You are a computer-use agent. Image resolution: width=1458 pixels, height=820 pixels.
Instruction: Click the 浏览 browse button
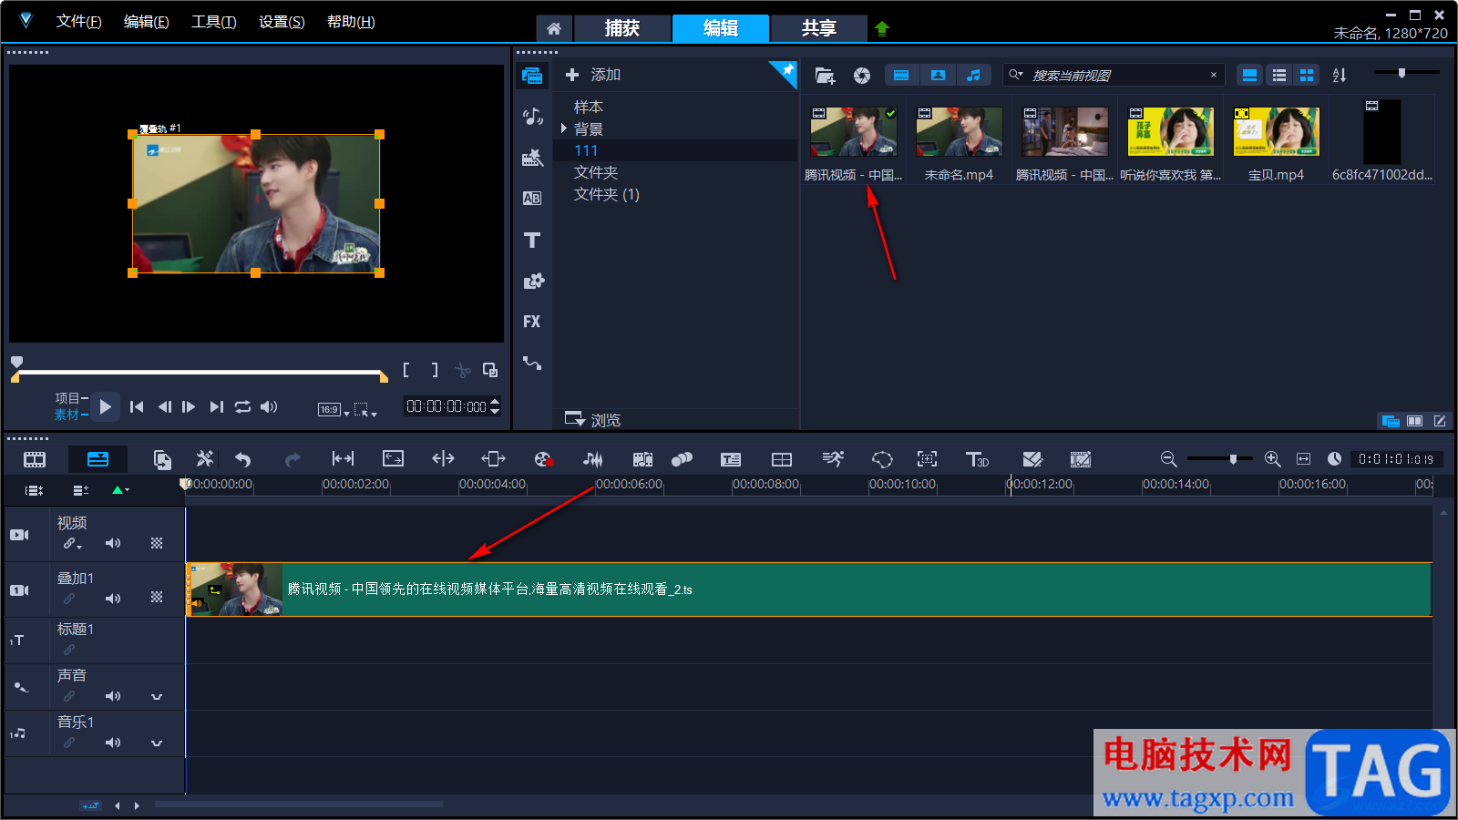(x=593, y=420)
